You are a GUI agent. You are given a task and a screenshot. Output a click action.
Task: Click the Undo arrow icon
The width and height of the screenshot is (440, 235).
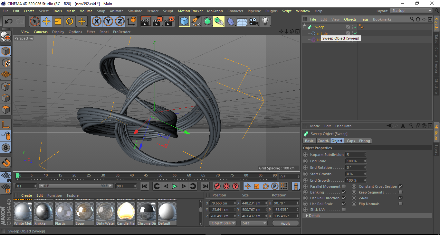[9, 22]
